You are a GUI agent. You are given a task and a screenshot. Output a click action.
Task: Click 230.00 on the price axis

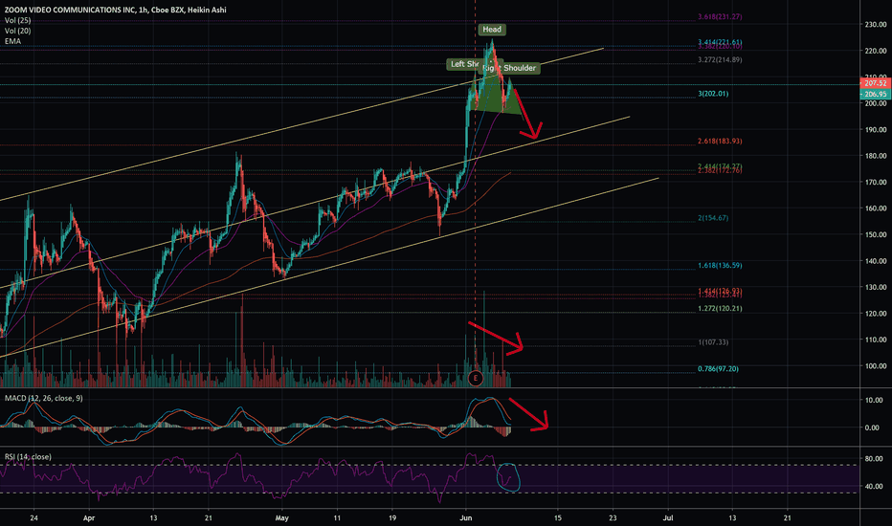pyautogui.click(x=876, y=25)
